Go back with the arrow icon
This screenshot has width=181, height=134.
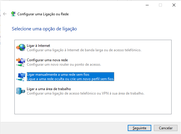5,14
